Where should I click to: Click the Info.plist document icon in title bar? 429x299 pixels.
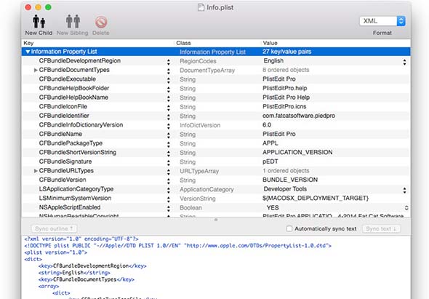point(201,7)
